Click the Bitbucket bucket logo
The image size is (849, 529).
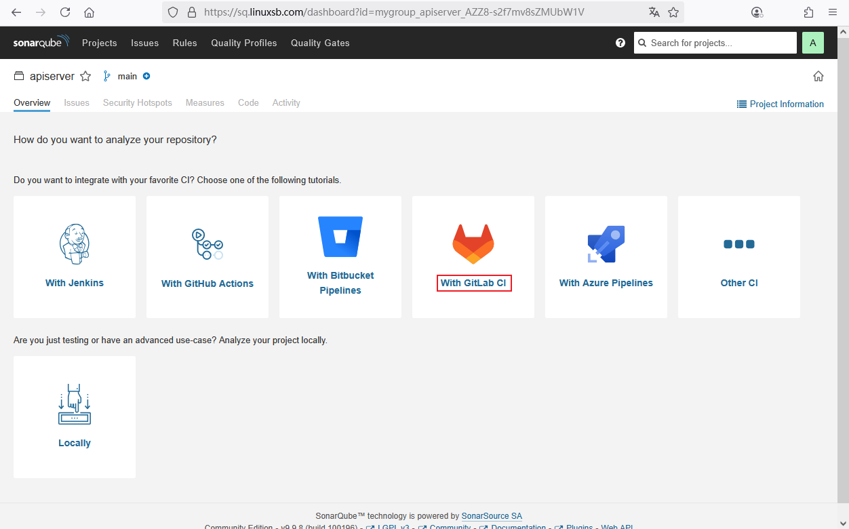coord(340,237)
